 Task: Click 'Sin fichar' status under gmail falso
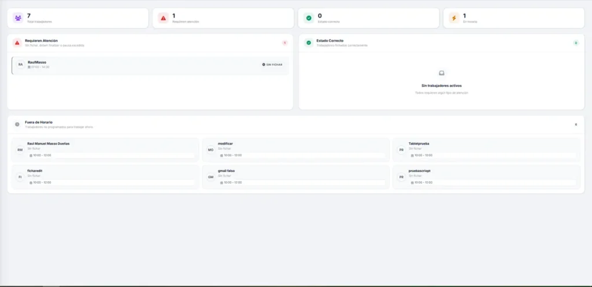[224, 176]
